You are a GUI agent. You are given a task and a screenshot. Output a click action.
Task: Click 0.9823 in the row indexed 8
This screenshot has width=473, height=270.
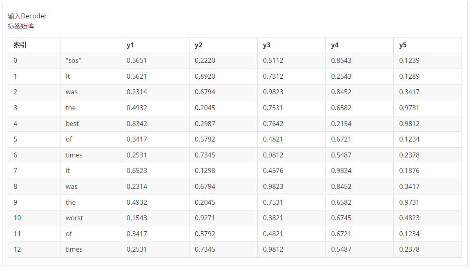click(x=273, y=186)
